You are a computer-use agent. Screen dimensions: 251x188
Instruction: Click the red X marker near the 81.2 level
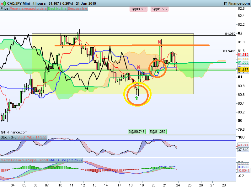[138, 67]
